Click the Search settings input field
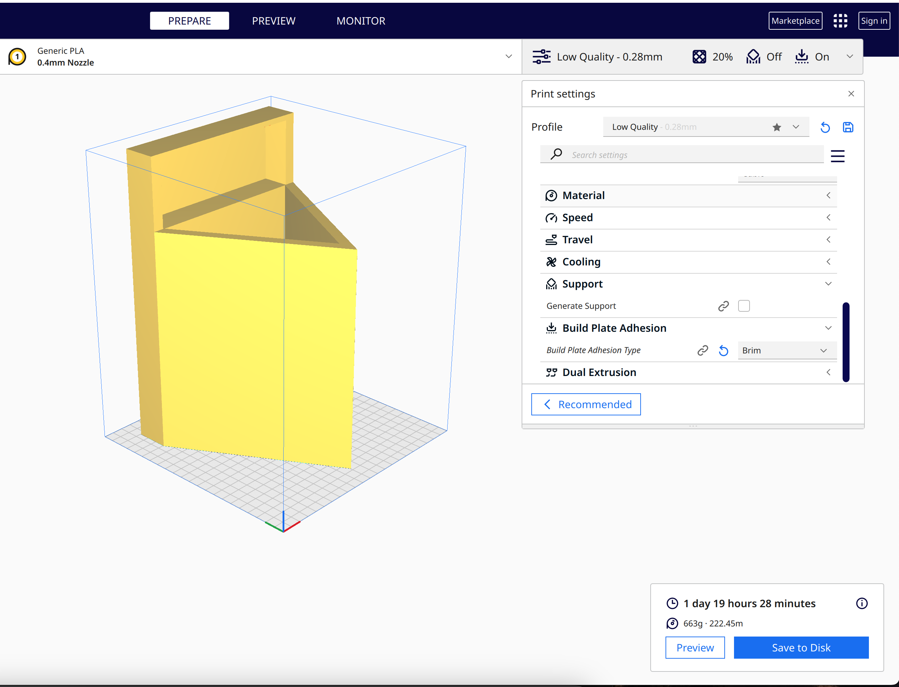 pyautogui.click(x=692, y=155)
